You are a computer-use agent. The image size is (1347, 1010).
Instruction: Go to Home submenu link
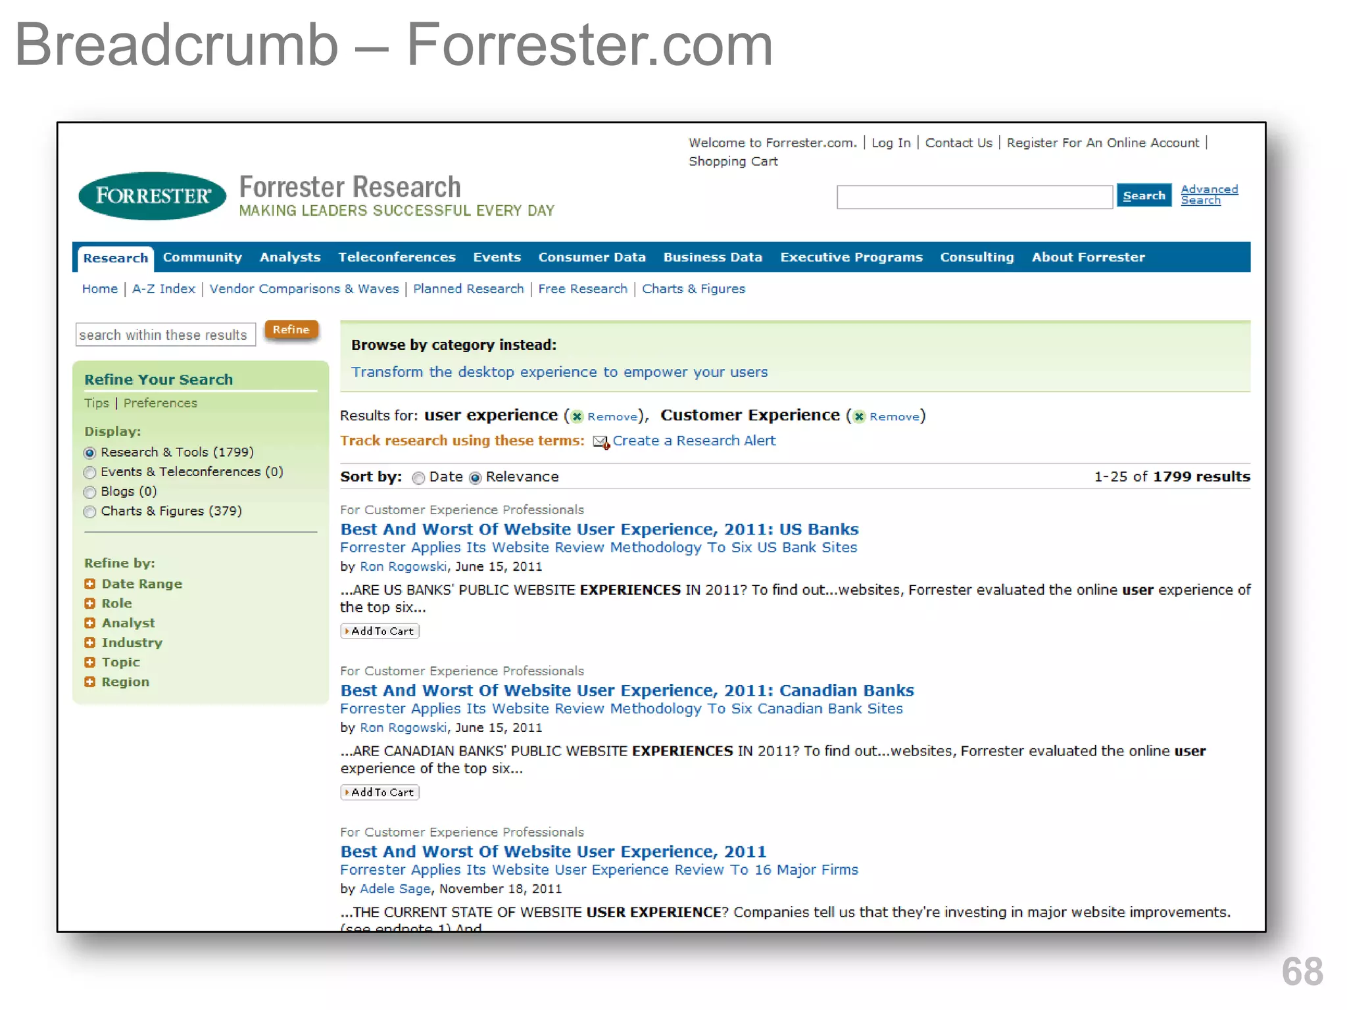point(100,289)
